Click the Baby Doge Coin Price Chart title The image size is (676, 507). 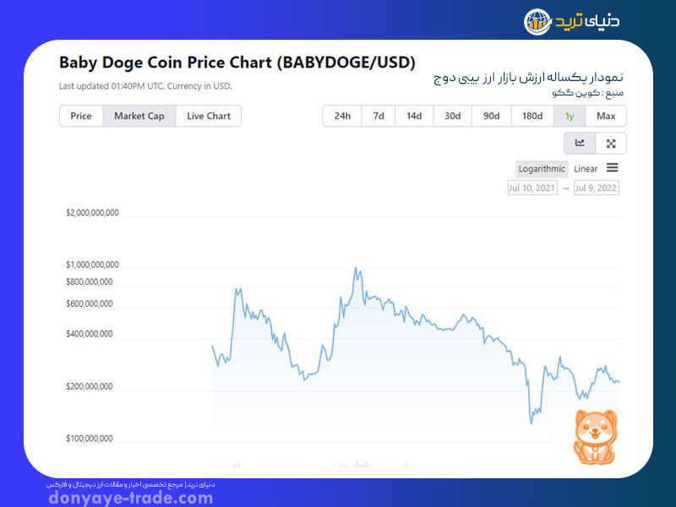pos(237,63)
